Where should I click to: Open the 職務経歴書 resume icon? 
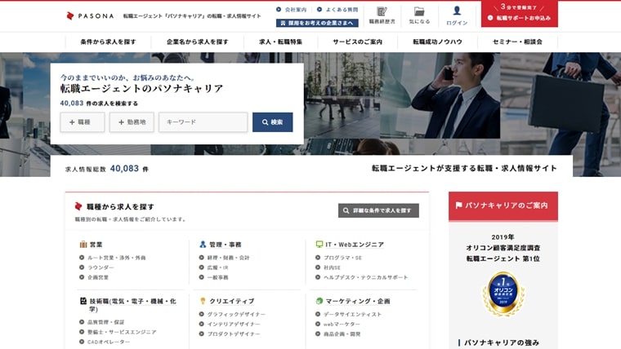pos(382,11)
